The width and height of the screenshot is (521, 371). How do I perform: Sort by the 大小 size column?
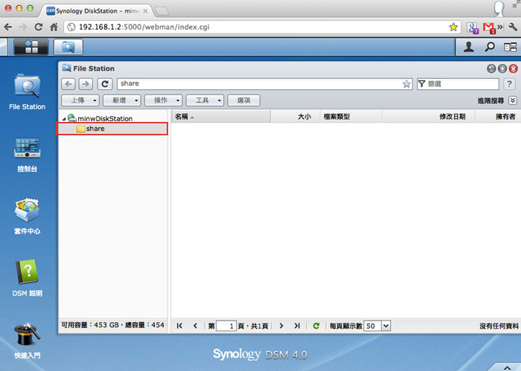pyautogui.click(x=295, y=117)
